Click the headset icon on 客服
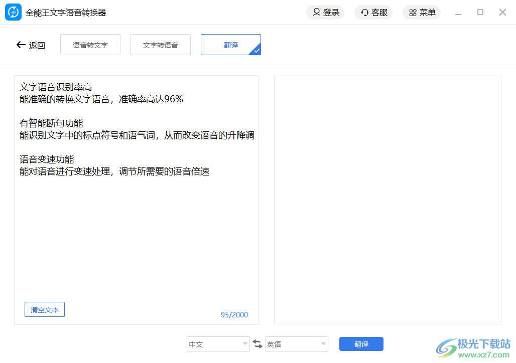 pyautogui.click(x=365, y=12)
